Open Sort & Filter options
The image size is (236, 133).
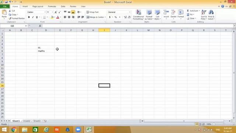(x=204, y=15)
